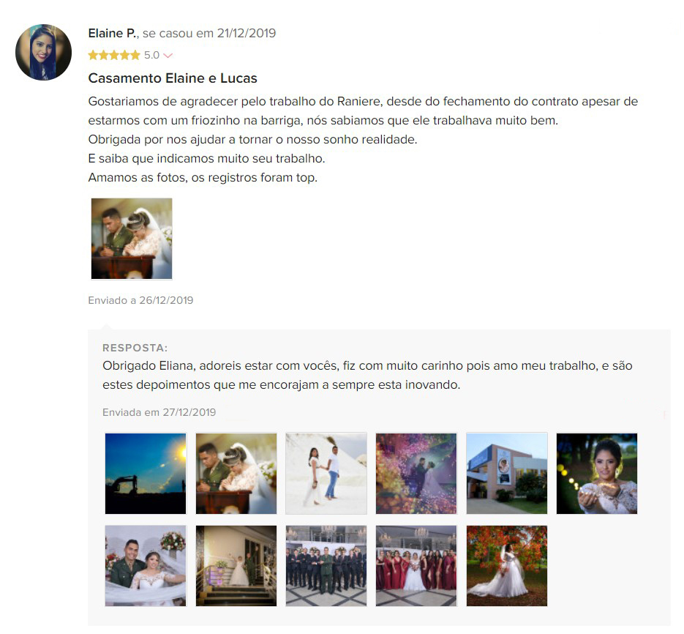View the couple under veil photo thumbnail
This screenshot has height=634, width=684.
[146, 566]
